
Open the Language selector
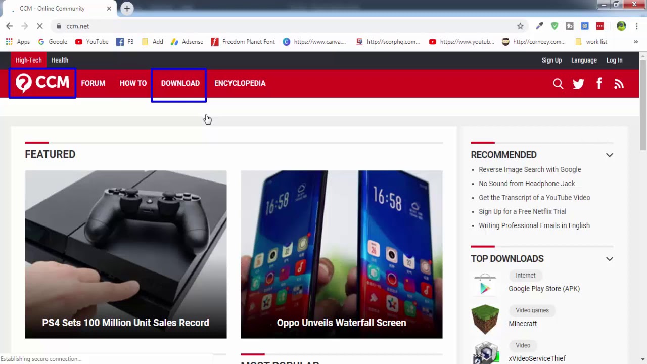pos(584,60)
